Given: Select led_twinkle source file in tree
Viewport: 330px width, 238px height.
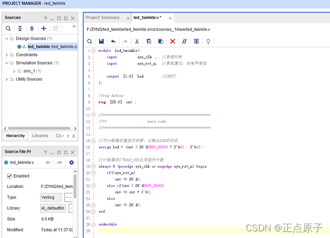Looking at the screenshot, I should coord(52,47).
